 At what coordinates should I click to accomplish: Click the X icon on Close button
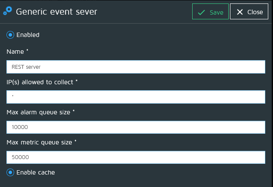tap(240, 12)
